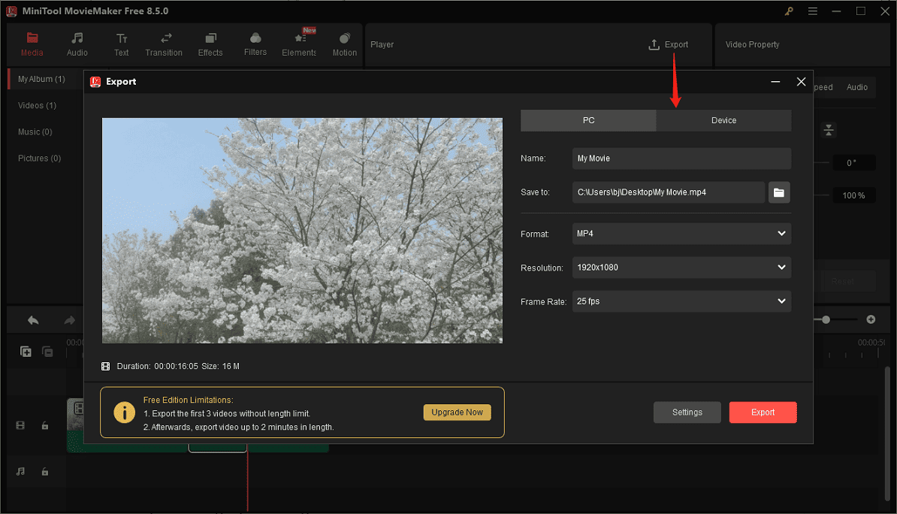This screenshot has height=514, width=897.
Task: Select the PC tab in Export dialog
Action: (x=588, y=120)
